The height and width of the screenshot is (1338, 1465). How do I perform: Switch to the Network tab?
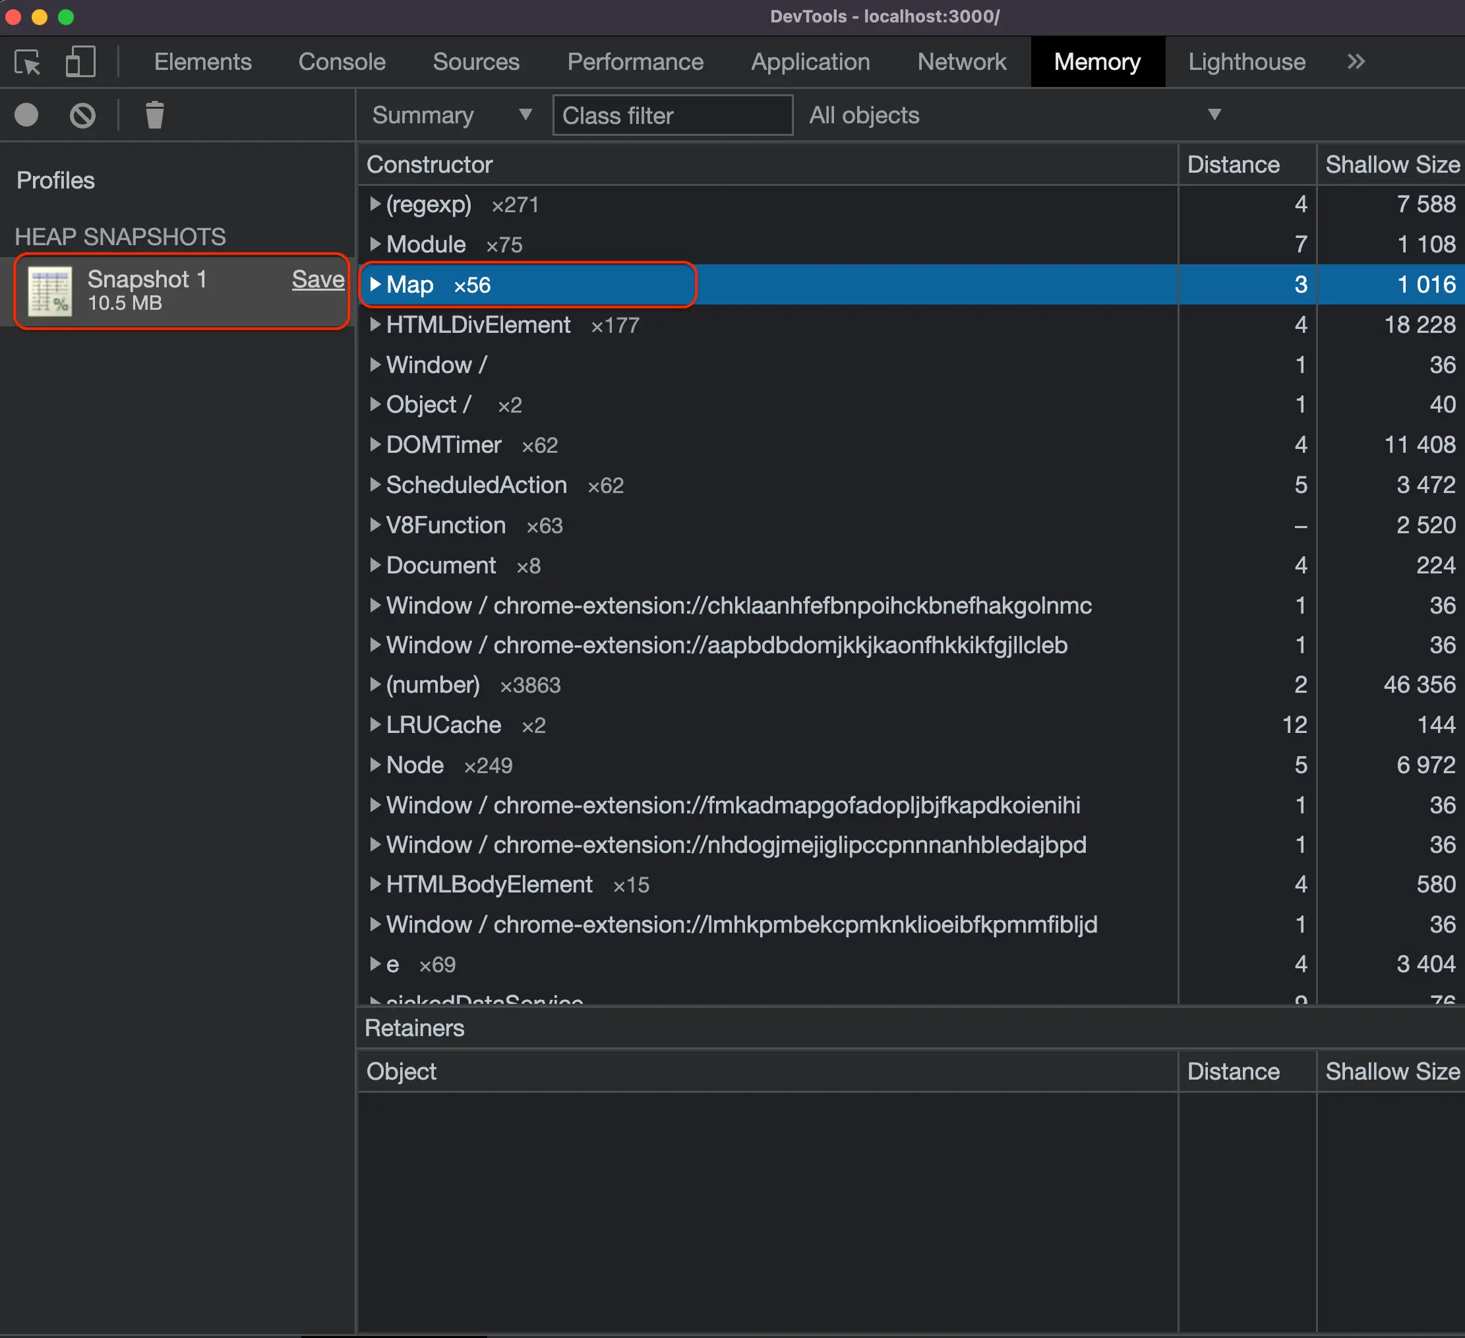(x=961, y=63)
